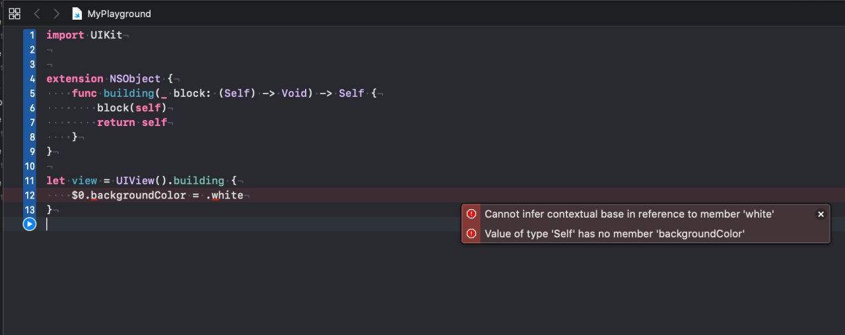Select the 'Cannot infer contextual base' error message
Screen dimensions: 845x335
(x=629, y=214)
